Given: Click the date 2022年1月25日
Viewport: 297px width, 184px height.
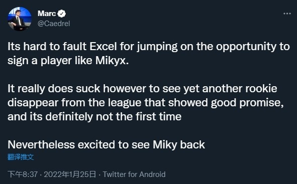Looking at the screenshot, I should tap(70, 174).
